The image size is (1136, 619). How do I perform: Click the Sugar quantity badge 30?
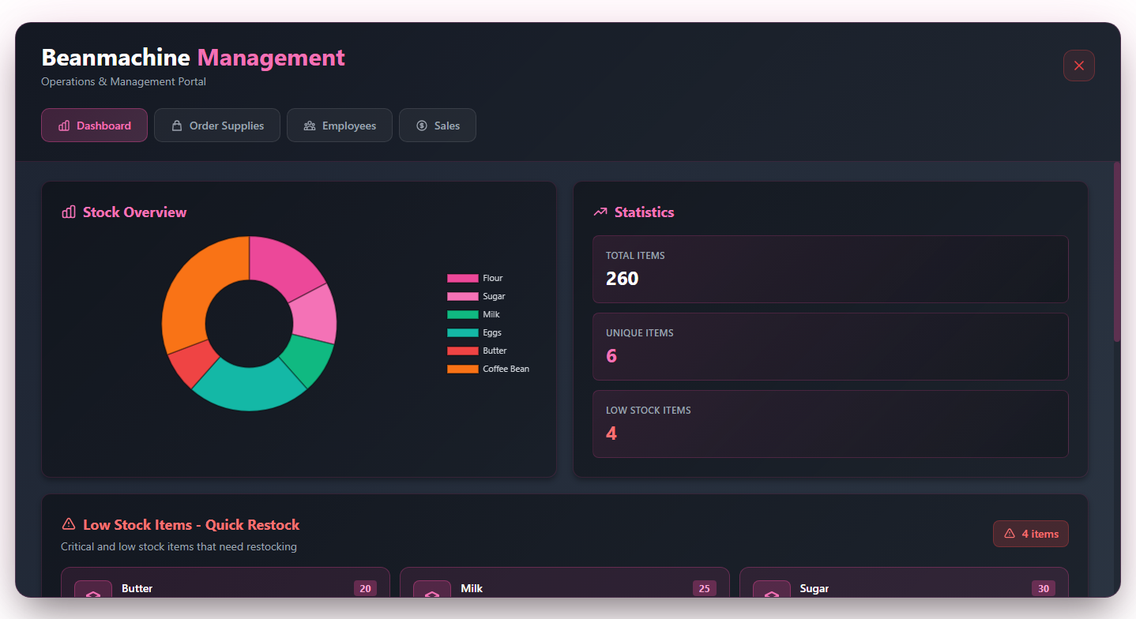coord(1044,588)
